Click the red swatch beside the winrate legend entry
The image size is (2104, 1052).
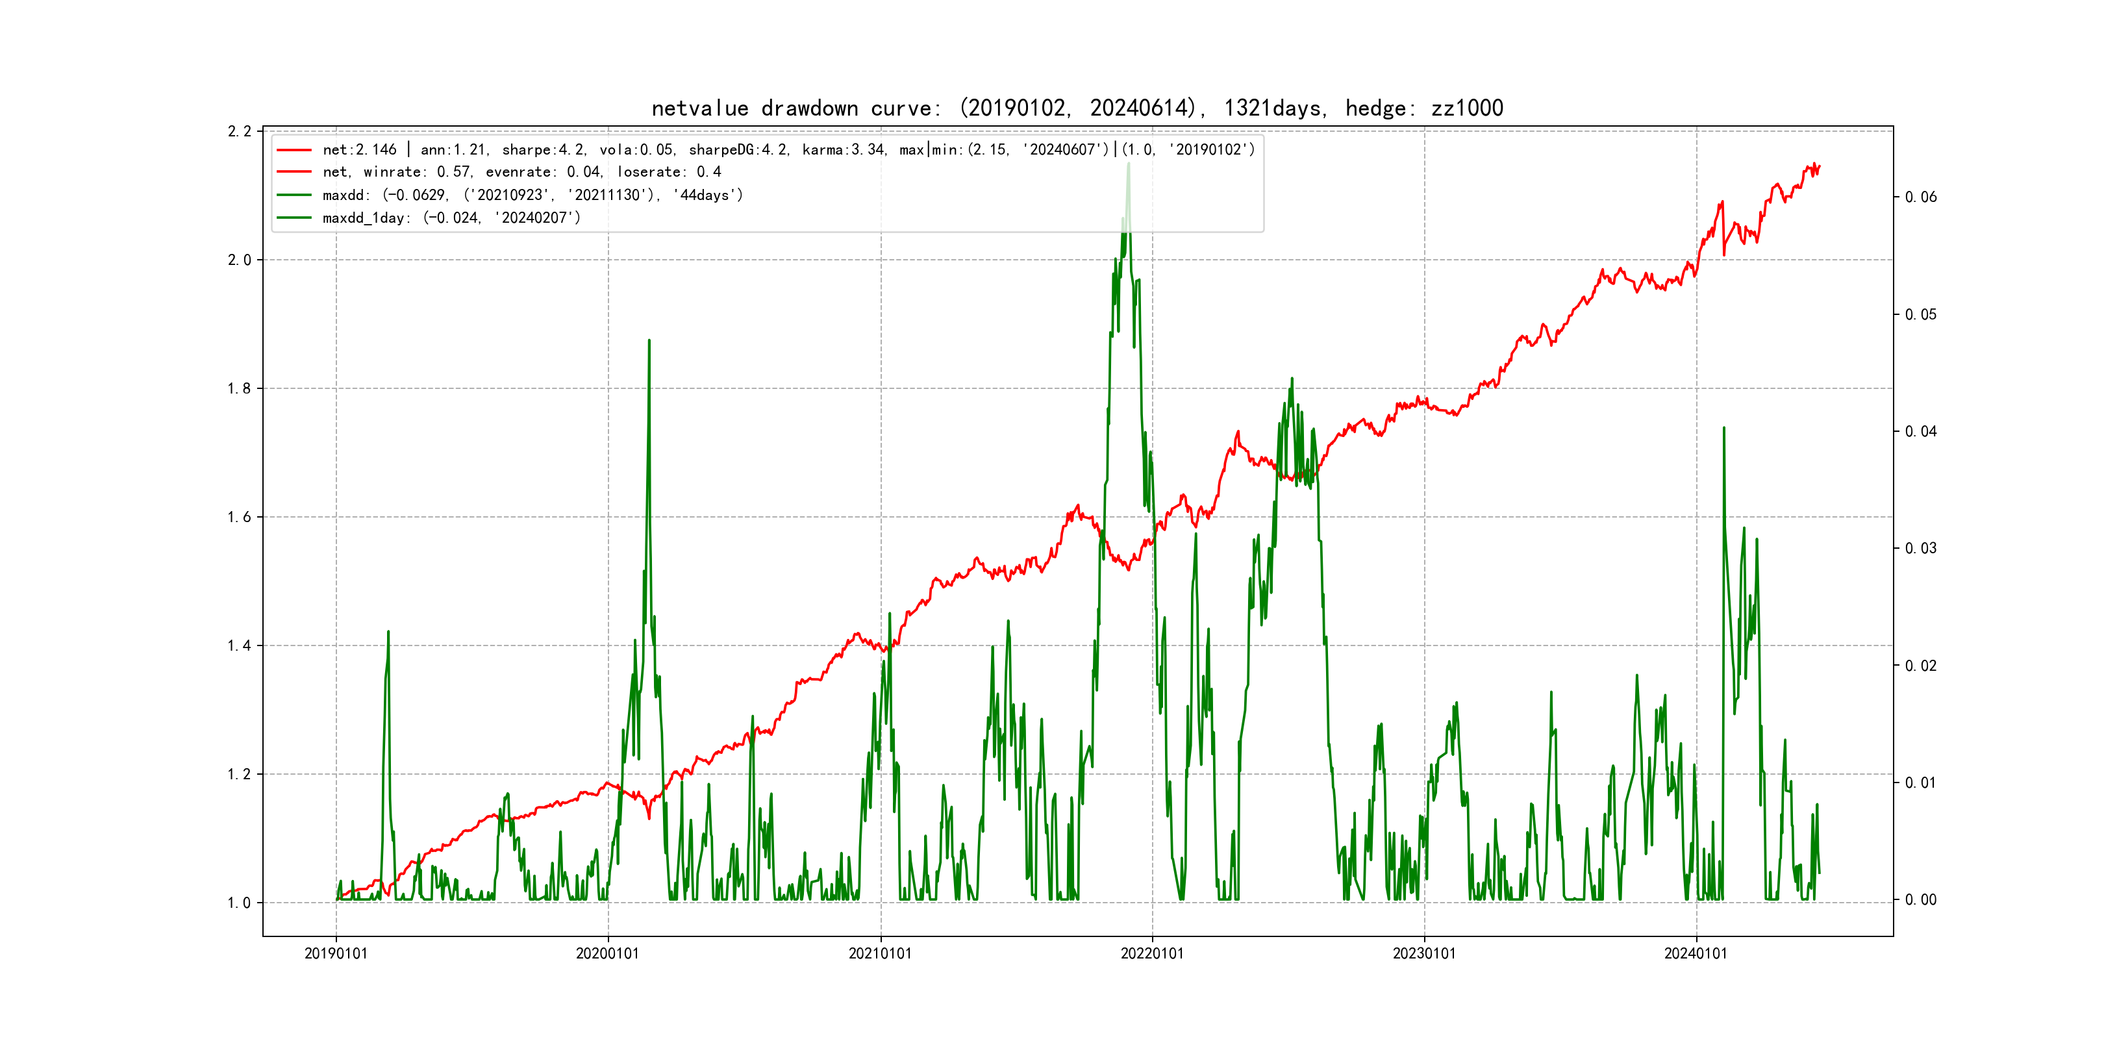tap(294, 172)
